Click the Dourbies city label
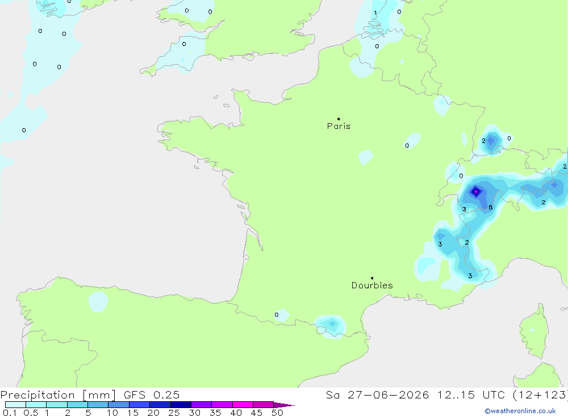The image size is (568, 416). (372, 285)
